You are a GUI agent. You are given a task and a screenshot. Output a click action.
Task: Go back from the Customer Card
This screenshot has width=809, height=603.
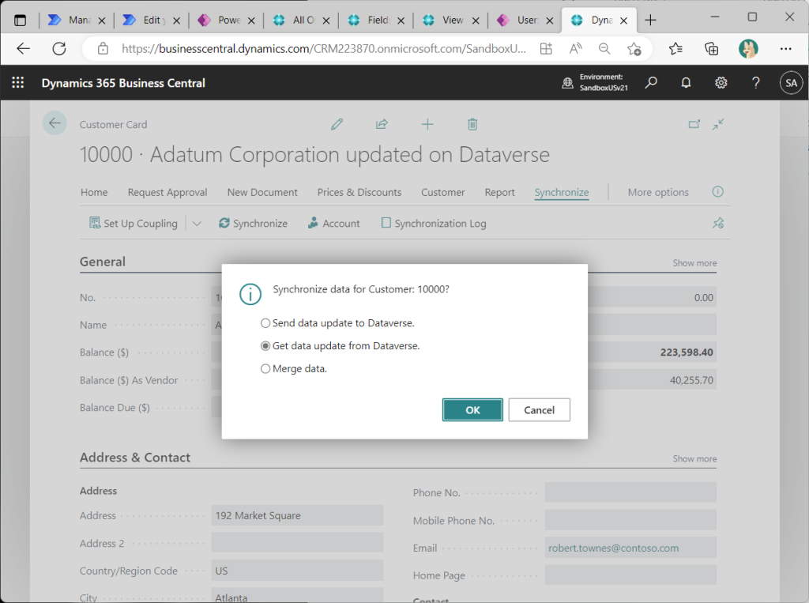[55, 123]
